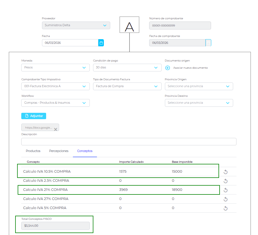This screenshot has width=258, height=235.
Task: Switch to the Productos tab
Action: [33, 151]
